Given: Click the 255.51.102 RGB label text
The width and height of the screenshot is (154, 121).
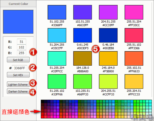Looking at the screenshot, I should tap(134, 45).
